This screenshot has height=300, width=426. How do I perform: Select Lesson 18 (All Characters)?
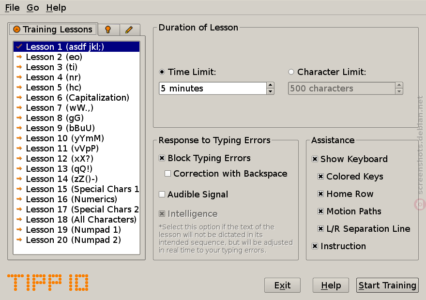[x=76, y=220]
